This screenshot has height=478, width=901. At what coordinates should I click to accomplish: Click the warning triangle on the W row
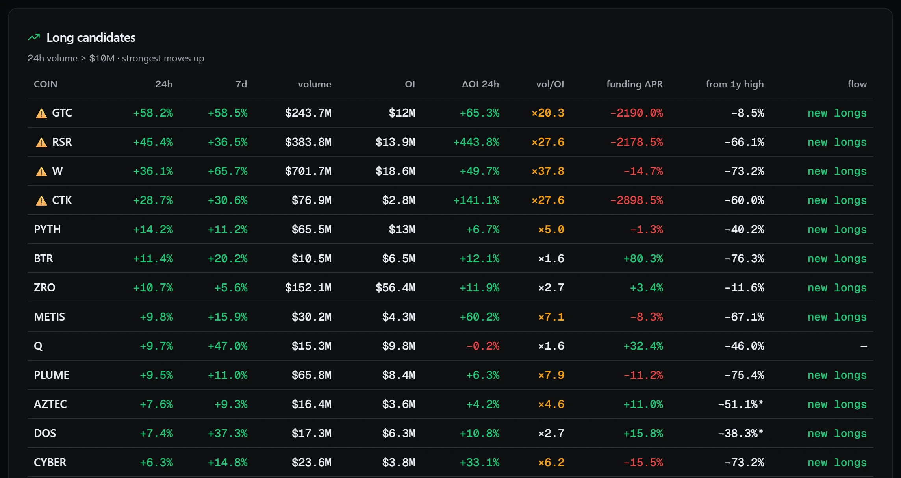click(x=41, y=172)
